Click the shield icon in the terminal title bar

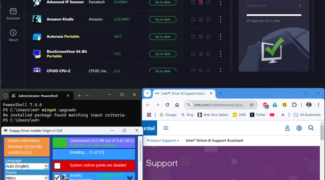[5, 96]
